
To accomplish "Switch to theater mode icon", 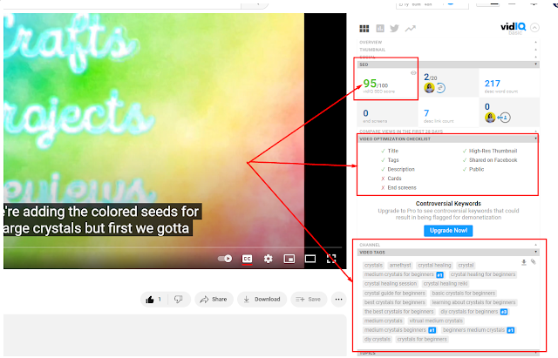I will (310, 259).
